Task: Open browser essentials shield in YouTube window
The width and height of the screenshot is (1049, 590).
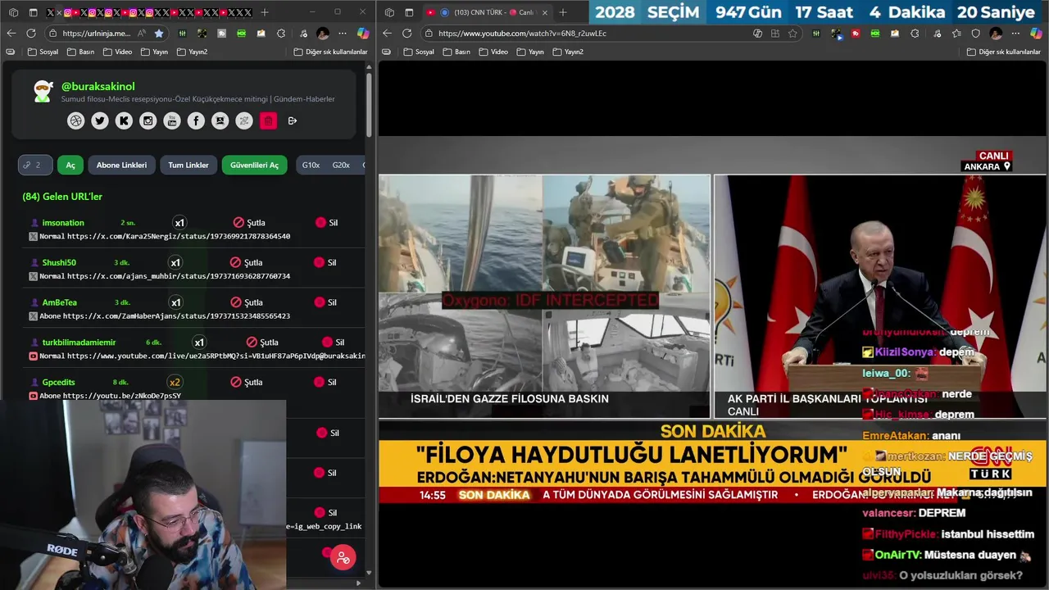Action: pos(975,34)
